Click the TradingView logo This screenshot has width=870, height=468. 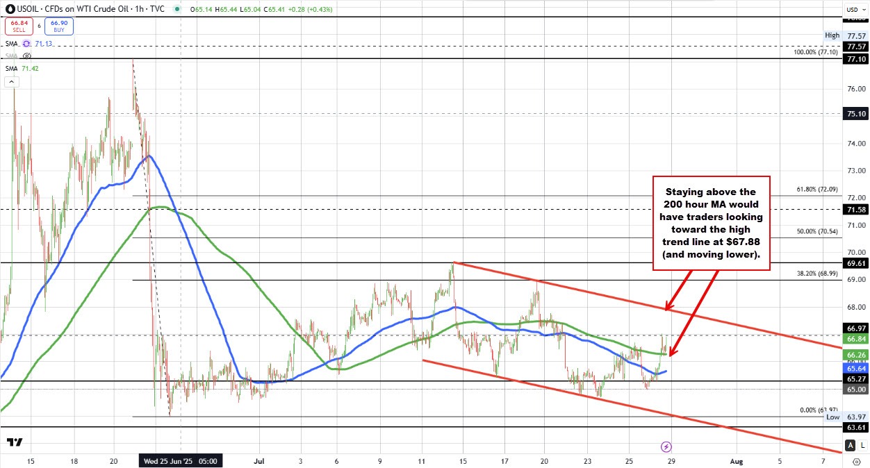tap(15, 442)
